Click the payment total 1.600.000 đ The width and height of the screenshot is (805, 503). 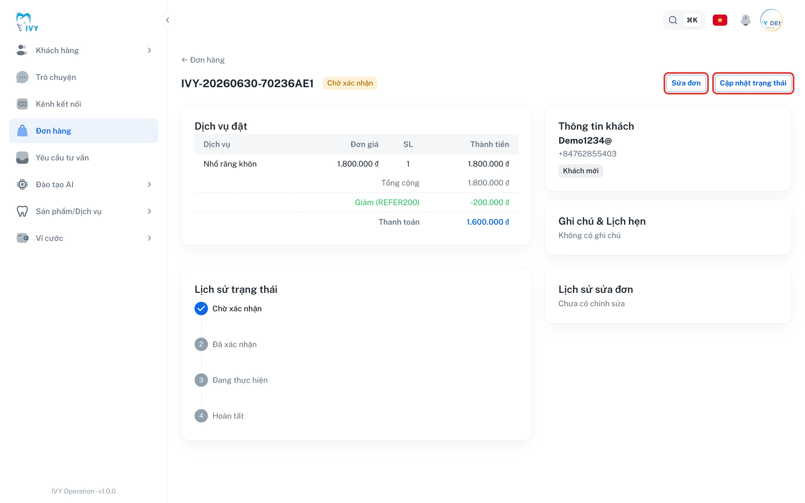click(x=488, y=222)
